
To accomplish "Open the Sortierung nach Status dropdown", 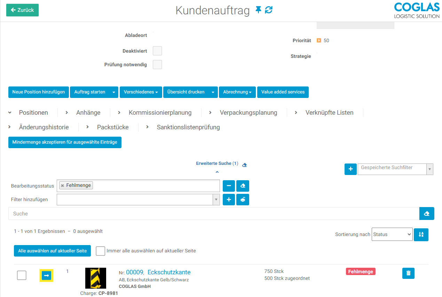I will click(392, 235).
